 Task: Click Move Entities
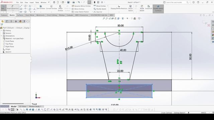click(x=100, y=6)
